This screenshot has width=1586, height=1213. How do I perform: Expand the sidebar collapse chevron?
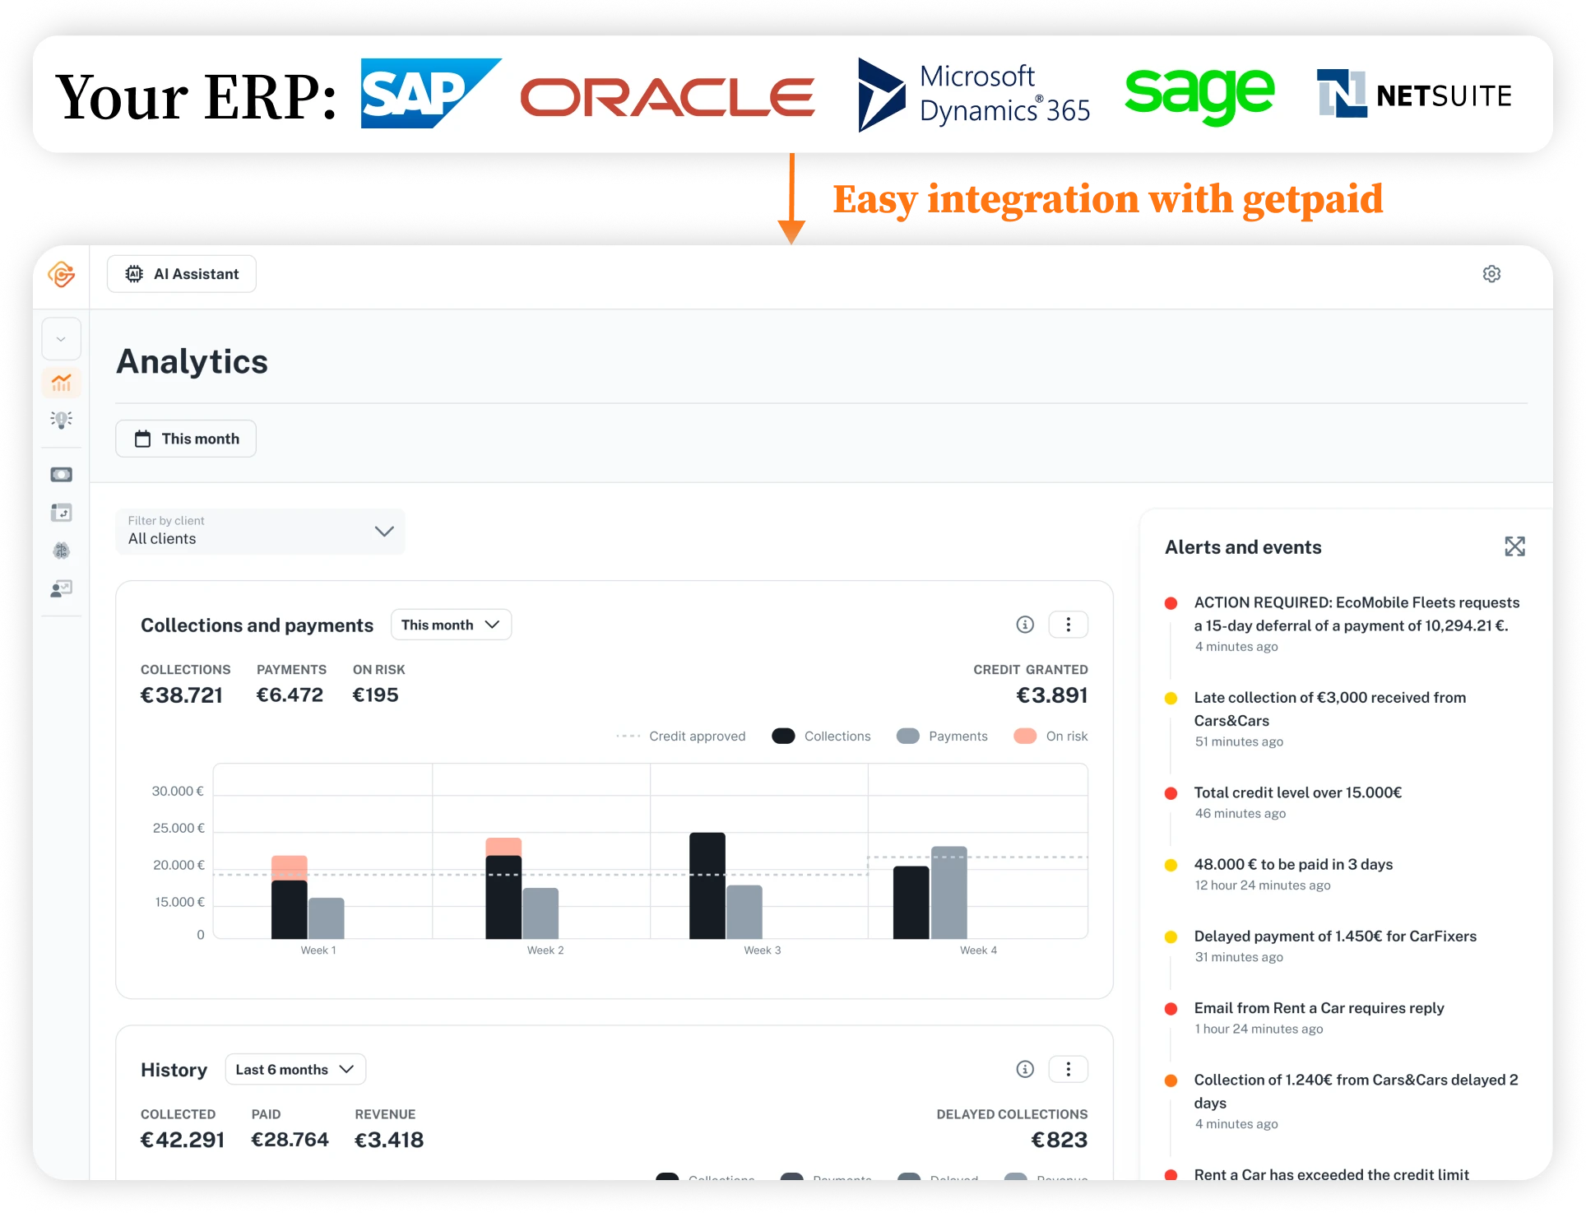coord(61,339)
